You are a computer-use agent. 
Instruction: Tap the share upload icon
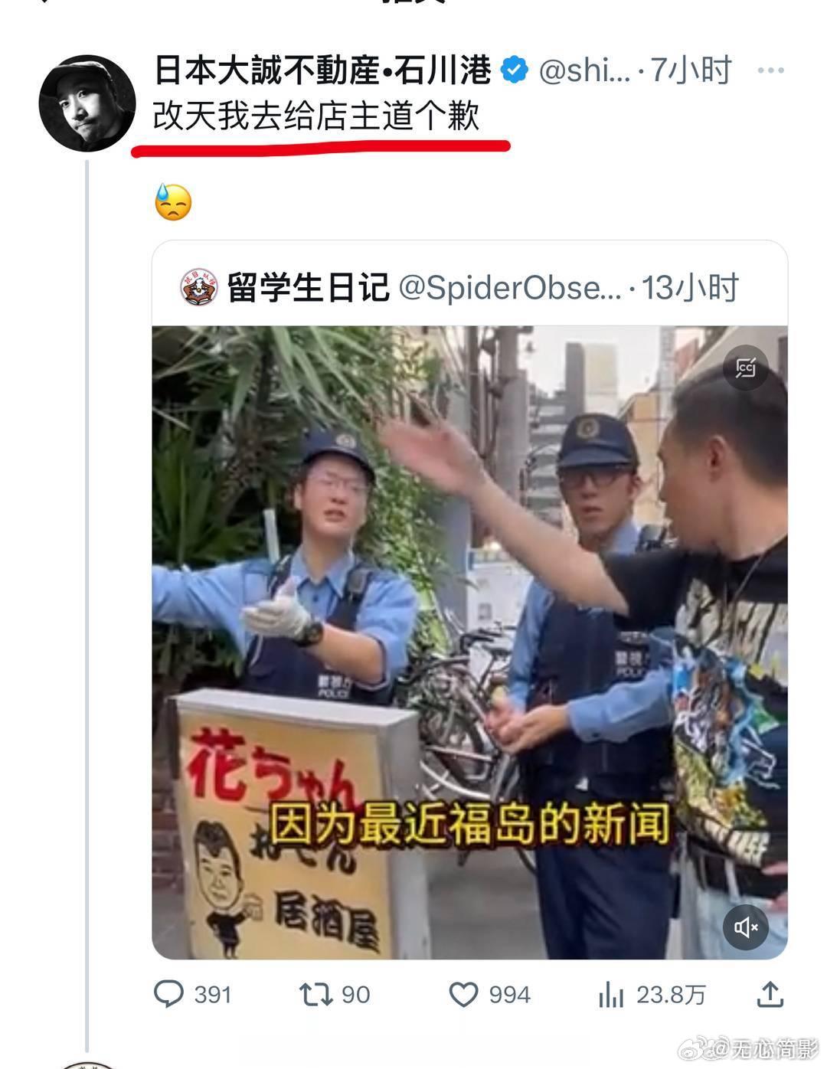(x=770, y=994)
